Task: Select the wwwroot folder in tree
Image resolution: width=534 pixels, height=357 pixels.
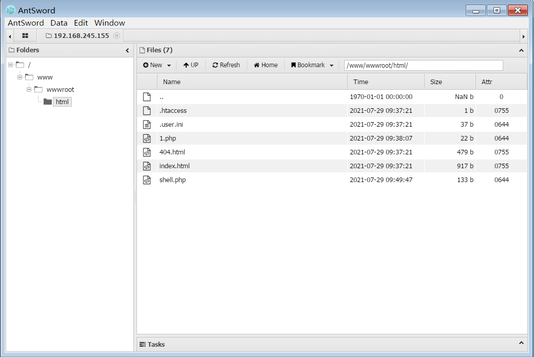Action: pos(61,89)
